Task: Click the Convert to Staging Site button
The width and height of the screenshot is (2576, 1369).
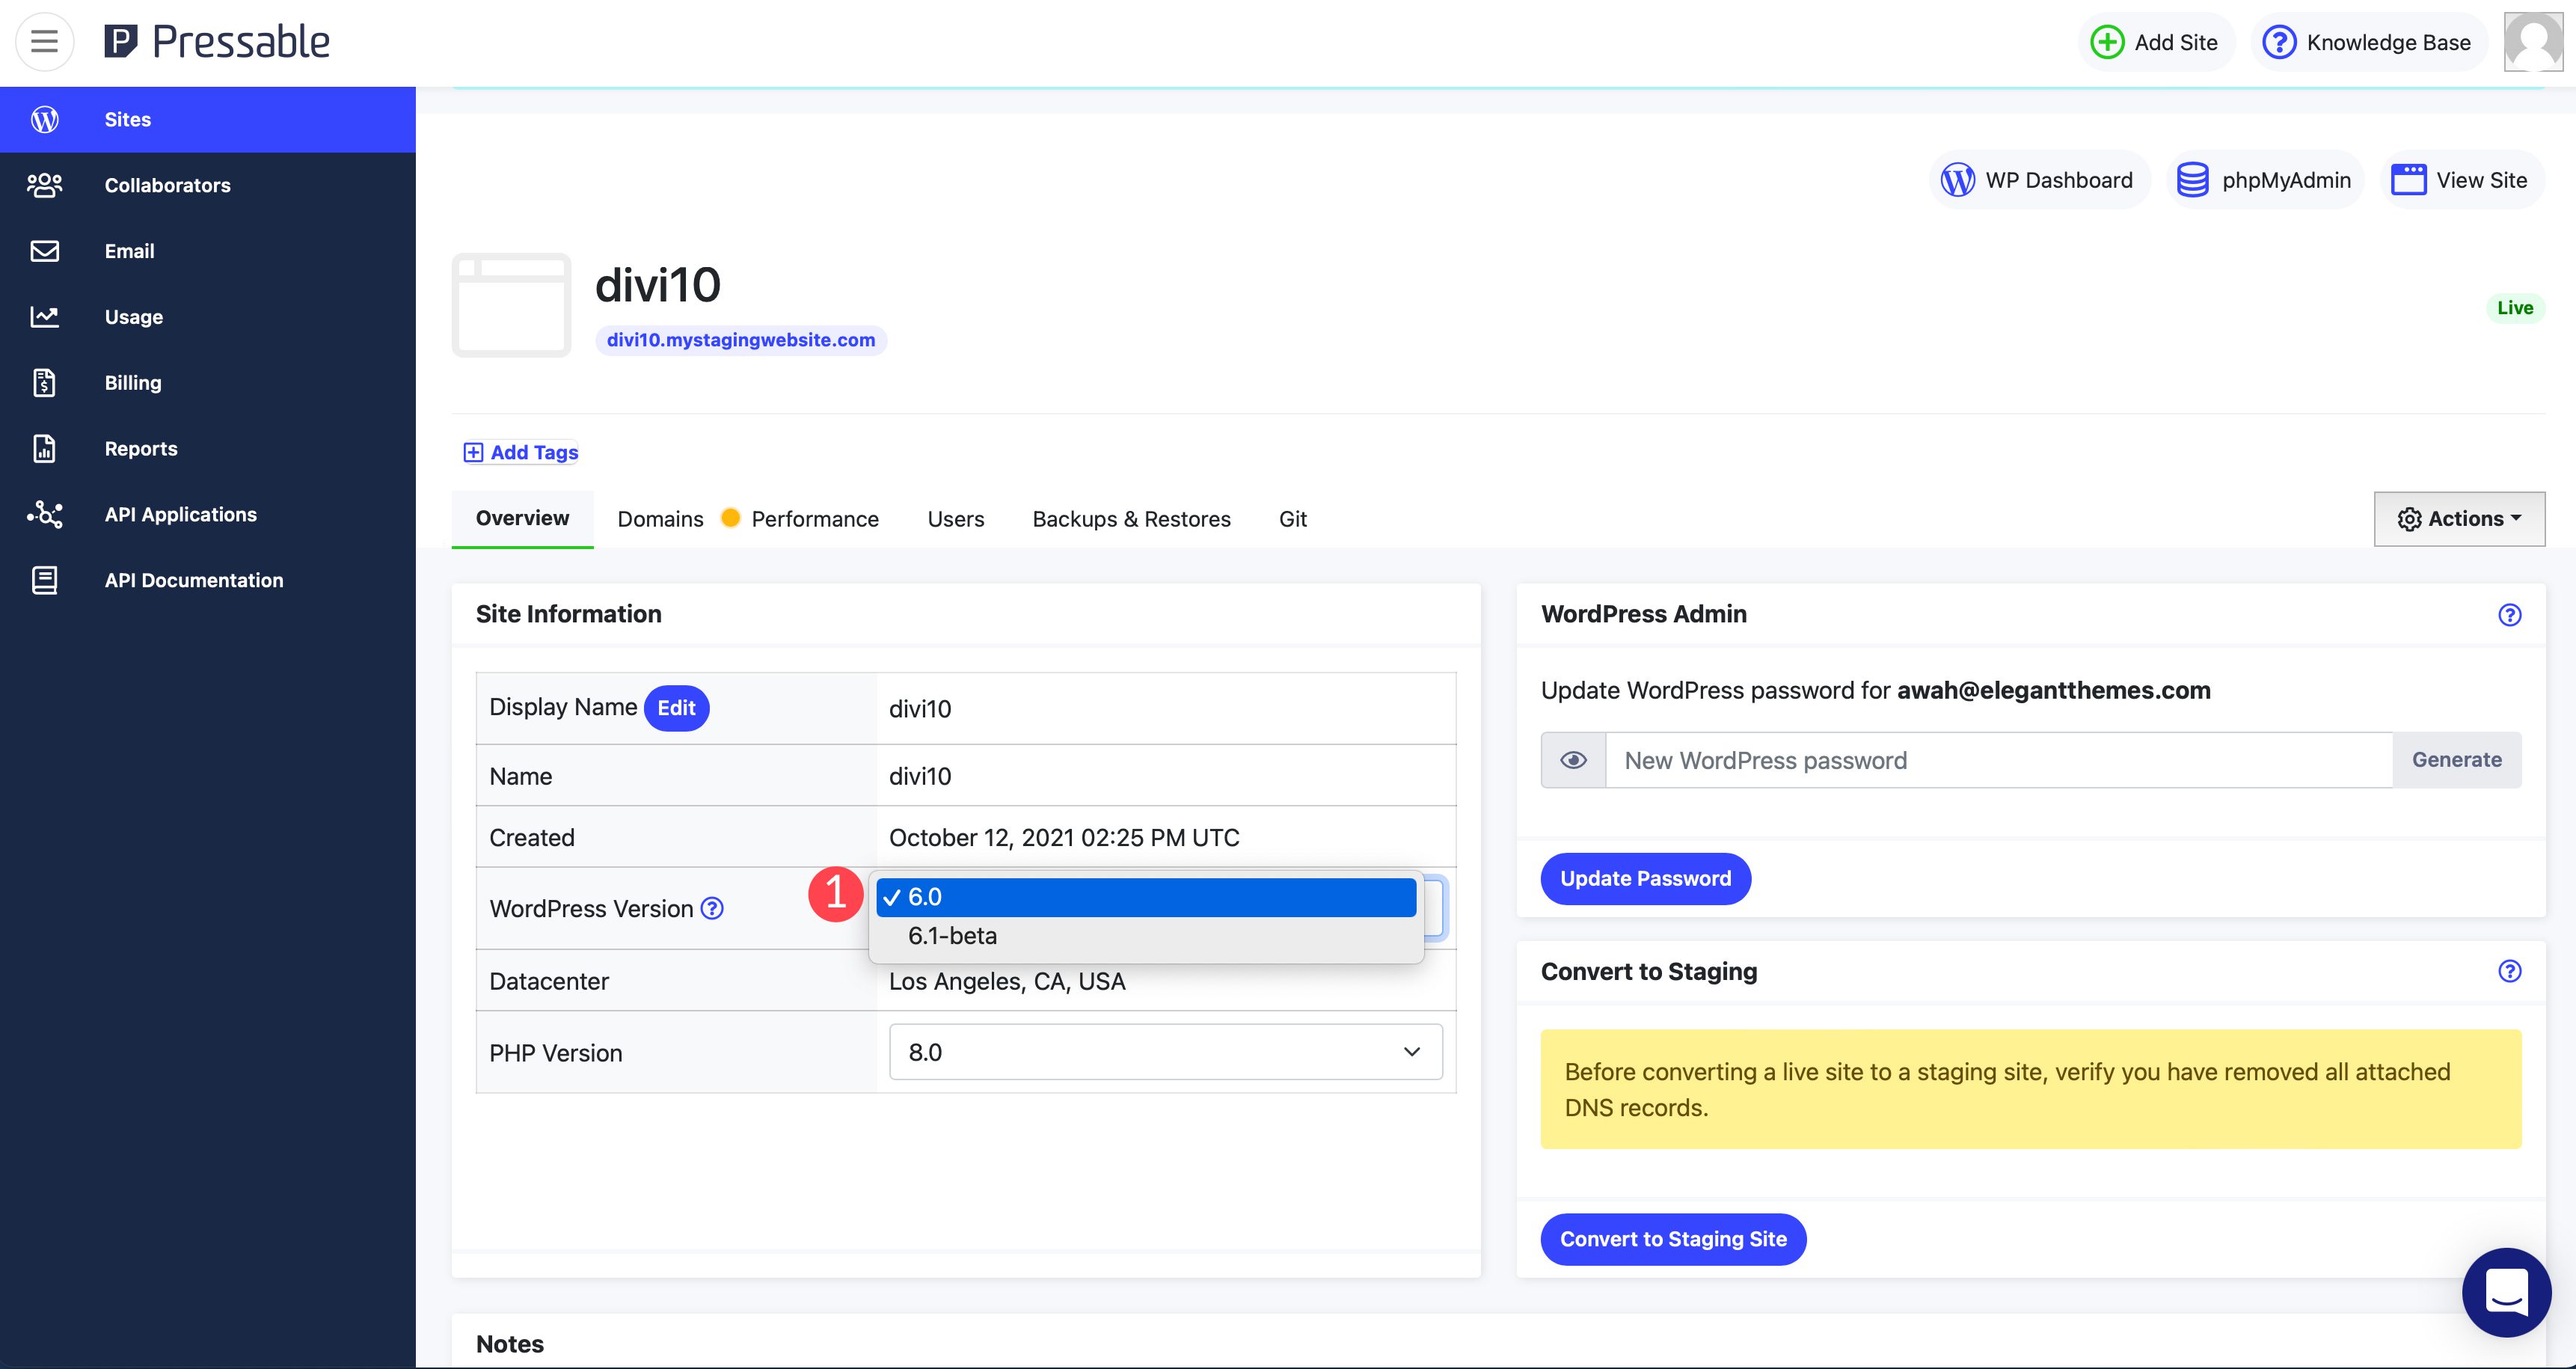Action: click(1675, 1240)
